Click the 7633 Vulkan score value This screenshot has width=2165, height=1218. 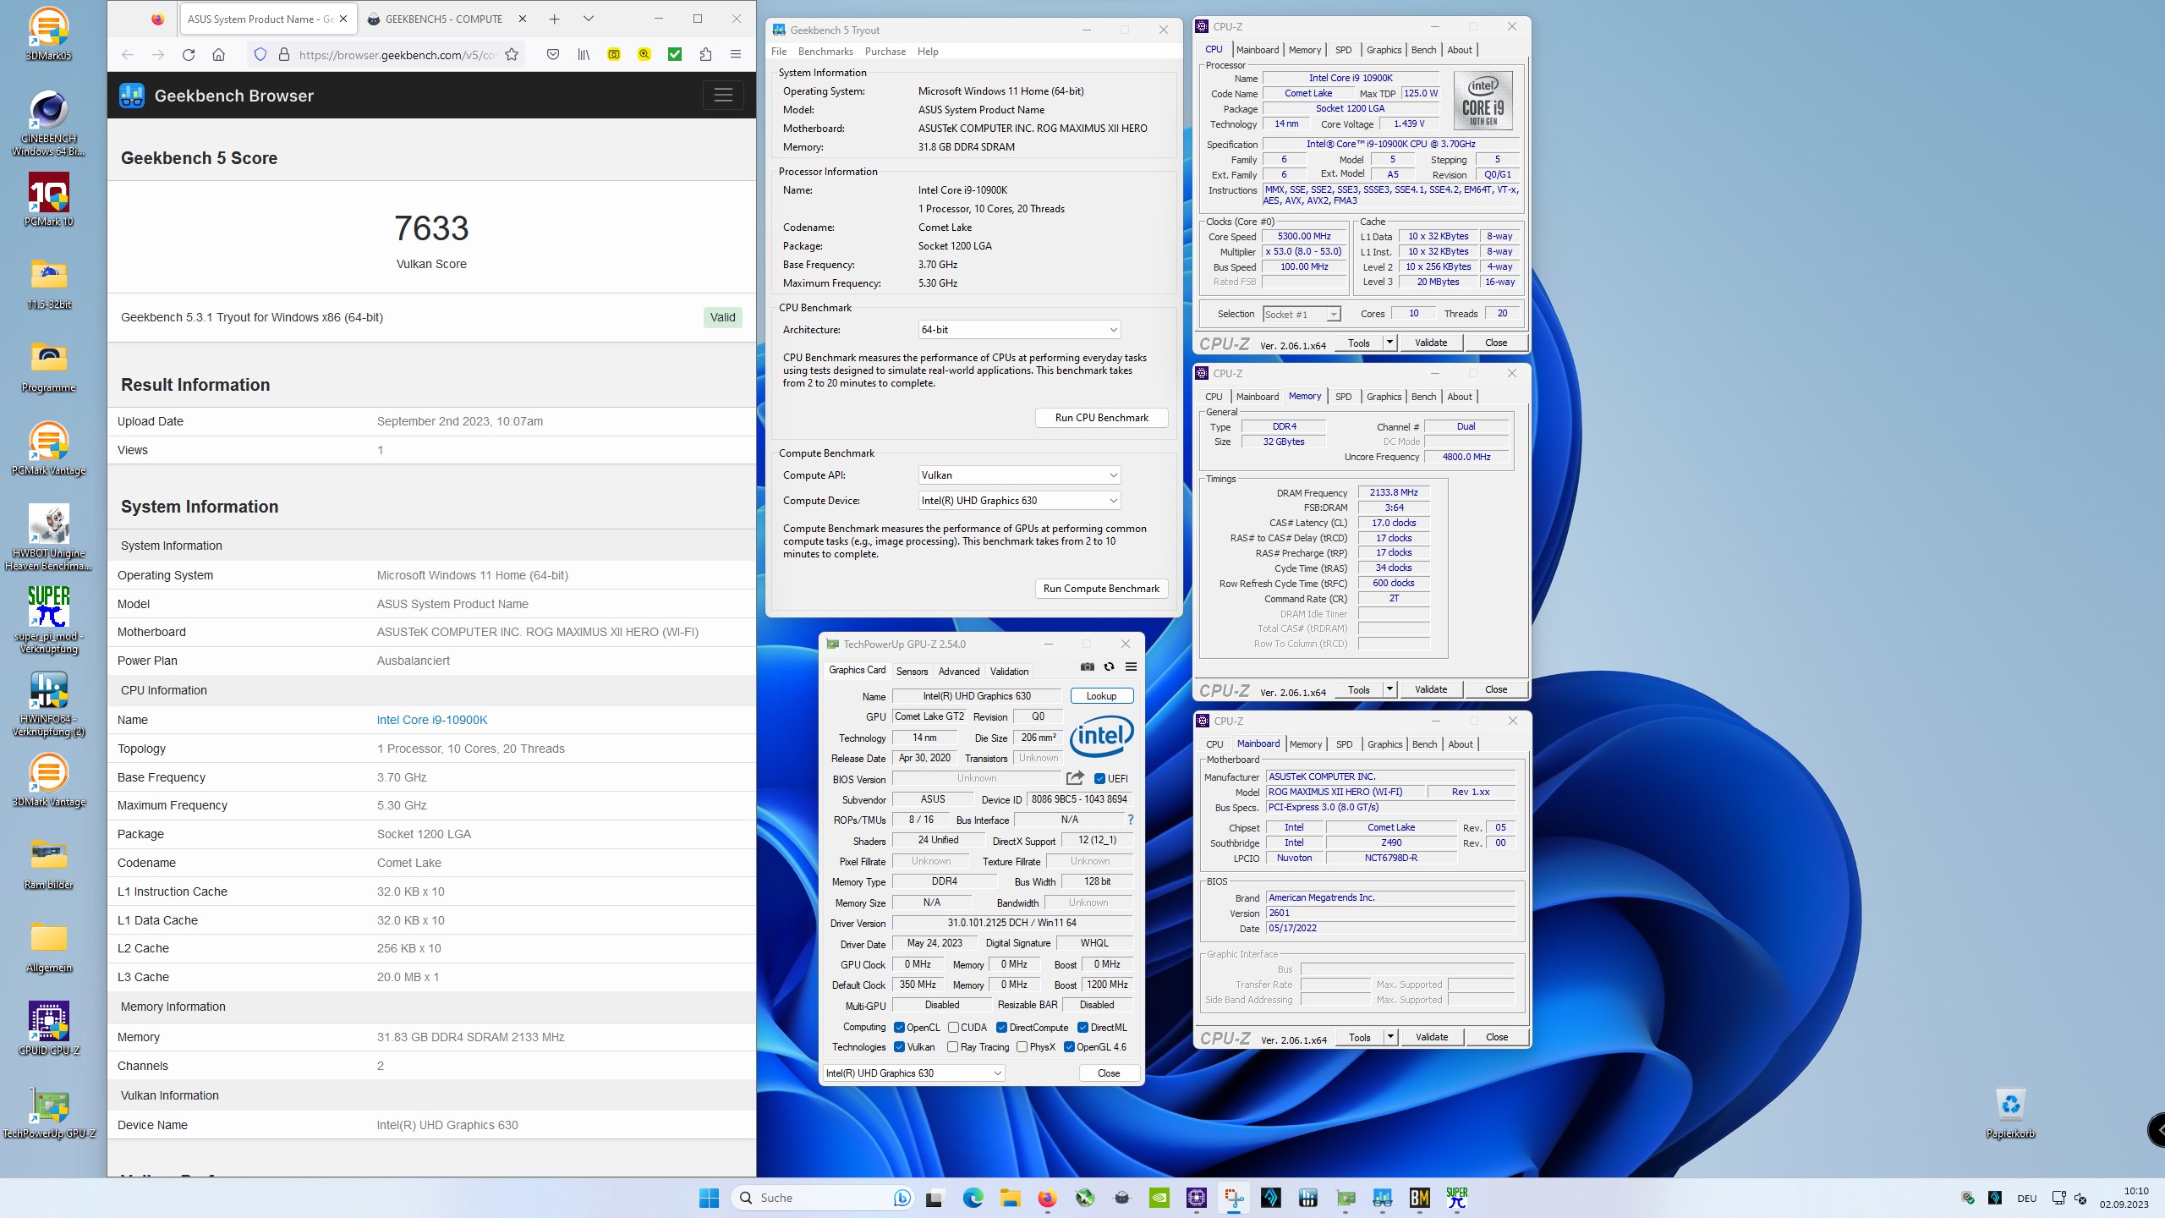point(431,228)
